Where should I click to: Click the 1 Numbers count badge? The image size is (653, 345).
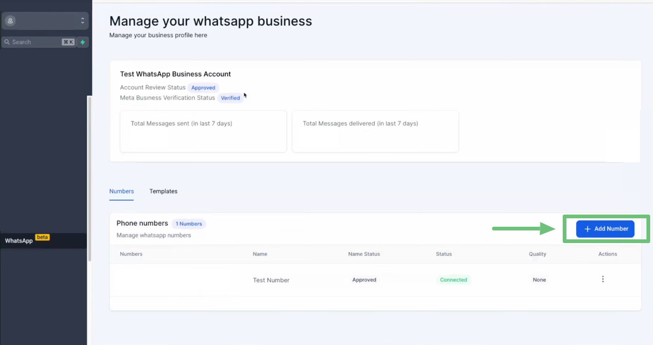click(189, 224)
